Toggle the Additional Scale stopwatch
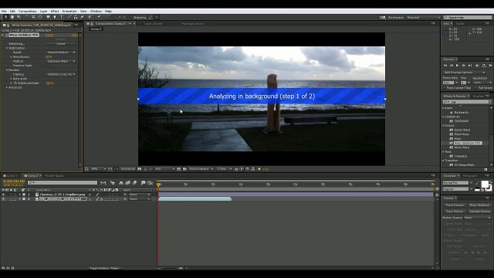 pos(15,83)
